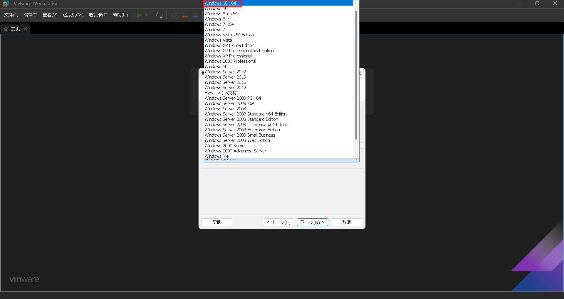The height and width of the screenshot is (299, 564).
Task: Open the 虚拟机(M) menu
Action: tap(73, 15)
